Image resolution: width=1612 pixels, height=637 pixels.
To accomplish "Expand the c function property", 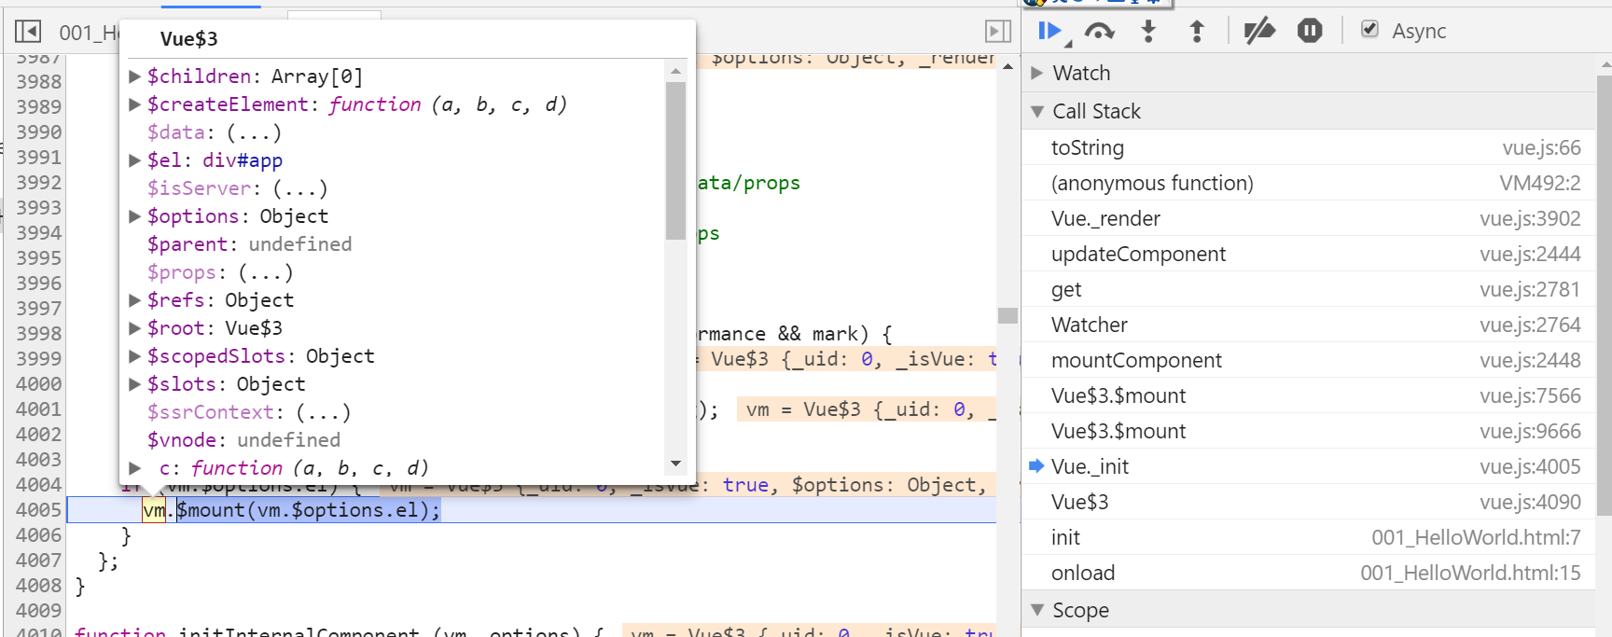I will tap(134, 467).
